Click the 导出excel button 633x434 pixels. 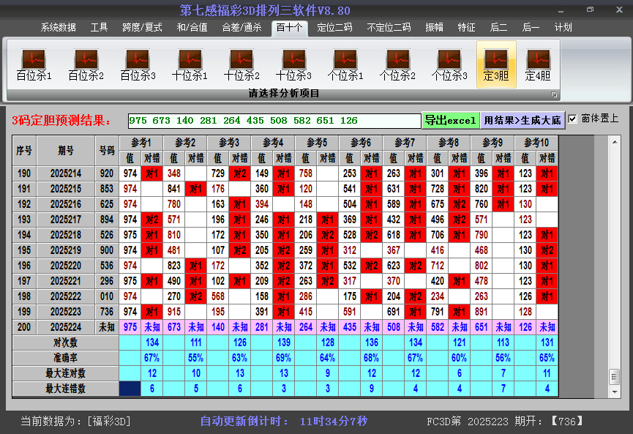pyautogui.click(x=450, y=120)
